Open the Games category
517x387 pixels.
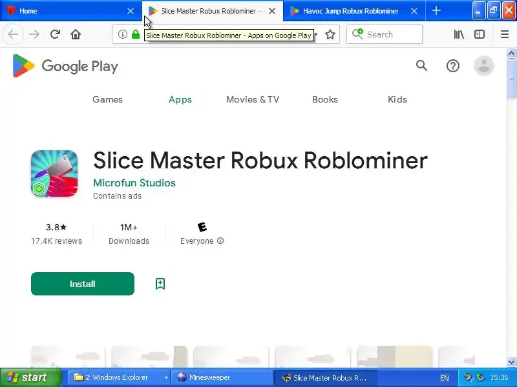click(x=107, y=99)
